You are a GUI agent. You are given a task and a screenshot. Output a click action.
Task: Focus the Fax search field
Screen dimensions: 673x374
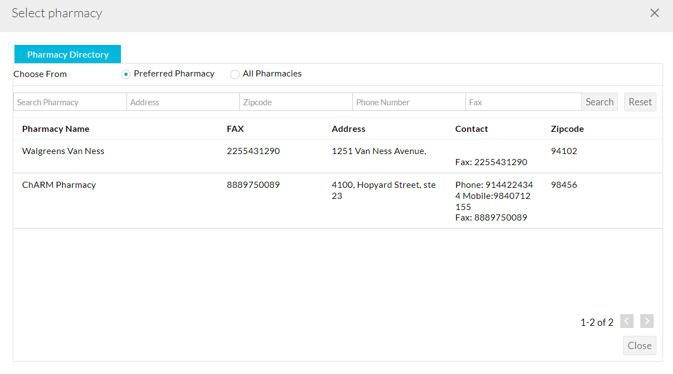click(523, 102)
